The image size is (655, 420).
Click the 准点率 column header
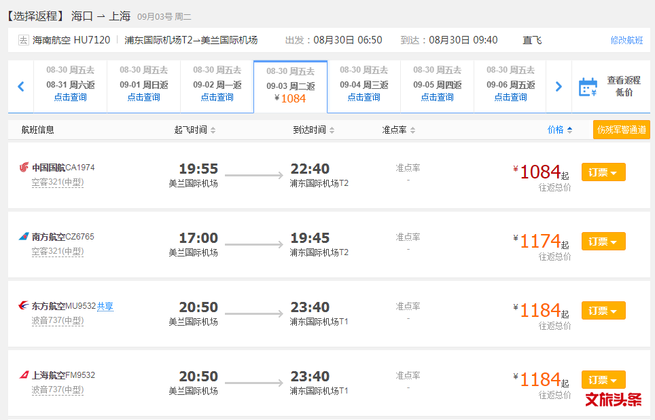point(394,130)
